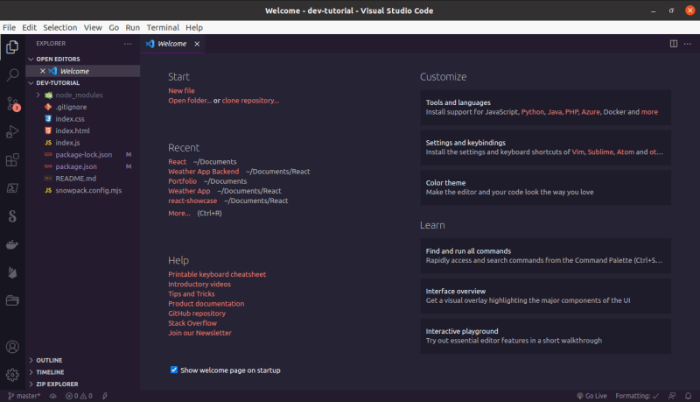Open recent project Portfolio

(182, 181)
